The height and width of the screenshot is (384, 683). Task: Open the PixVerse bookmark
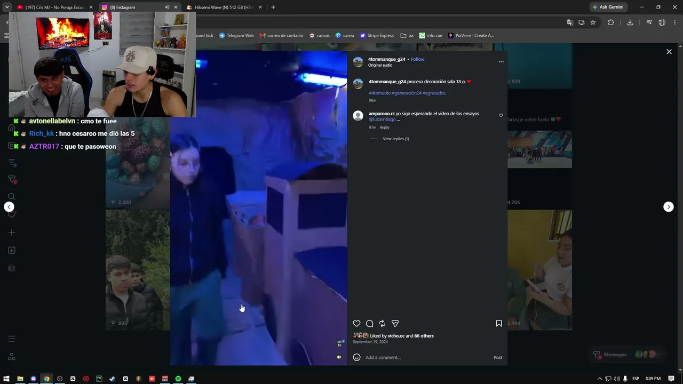(x=471, y=36)
